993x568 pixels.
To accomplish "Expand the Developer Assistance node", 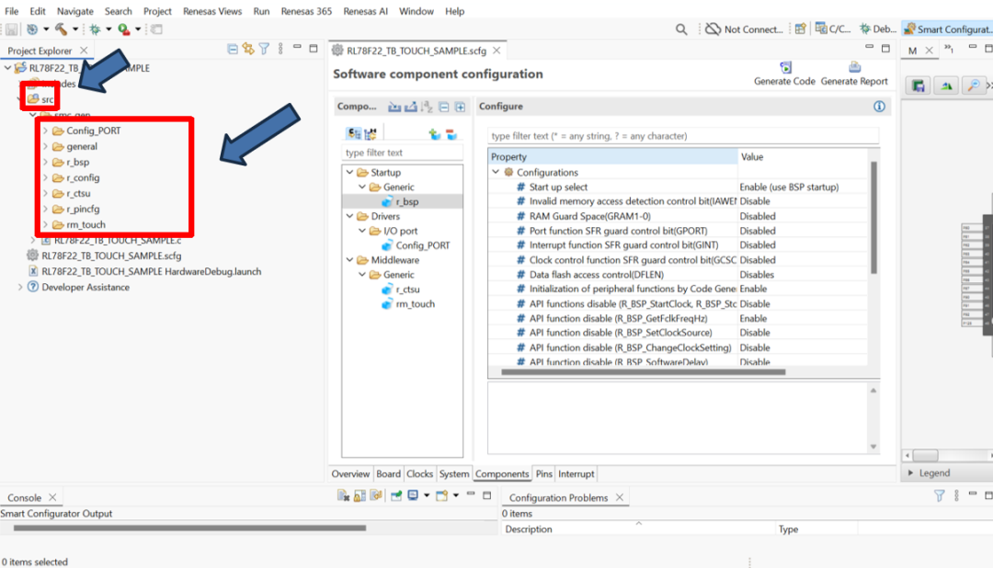I will [20, 288].
